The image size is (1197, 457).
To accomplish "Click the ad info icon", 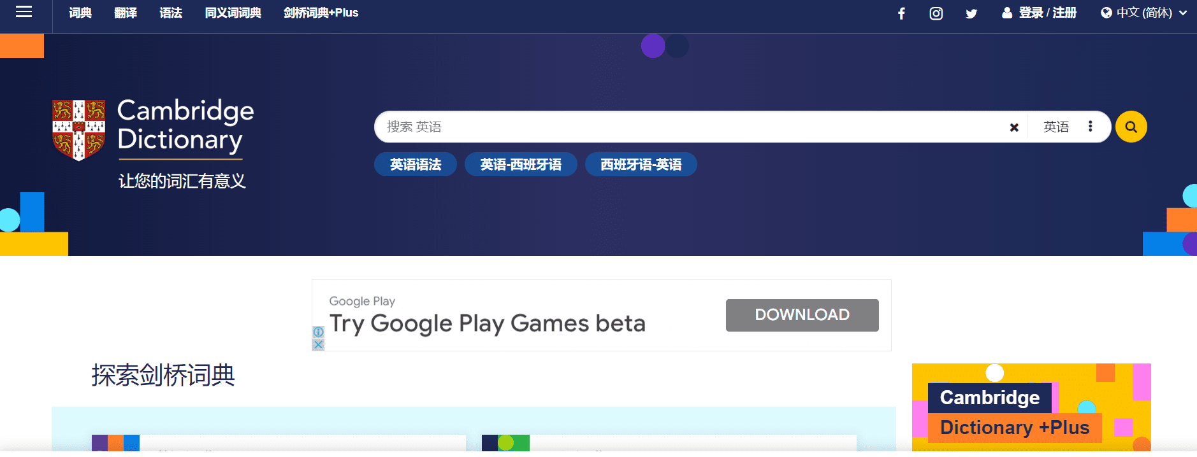I will click(x=319, y=332).
